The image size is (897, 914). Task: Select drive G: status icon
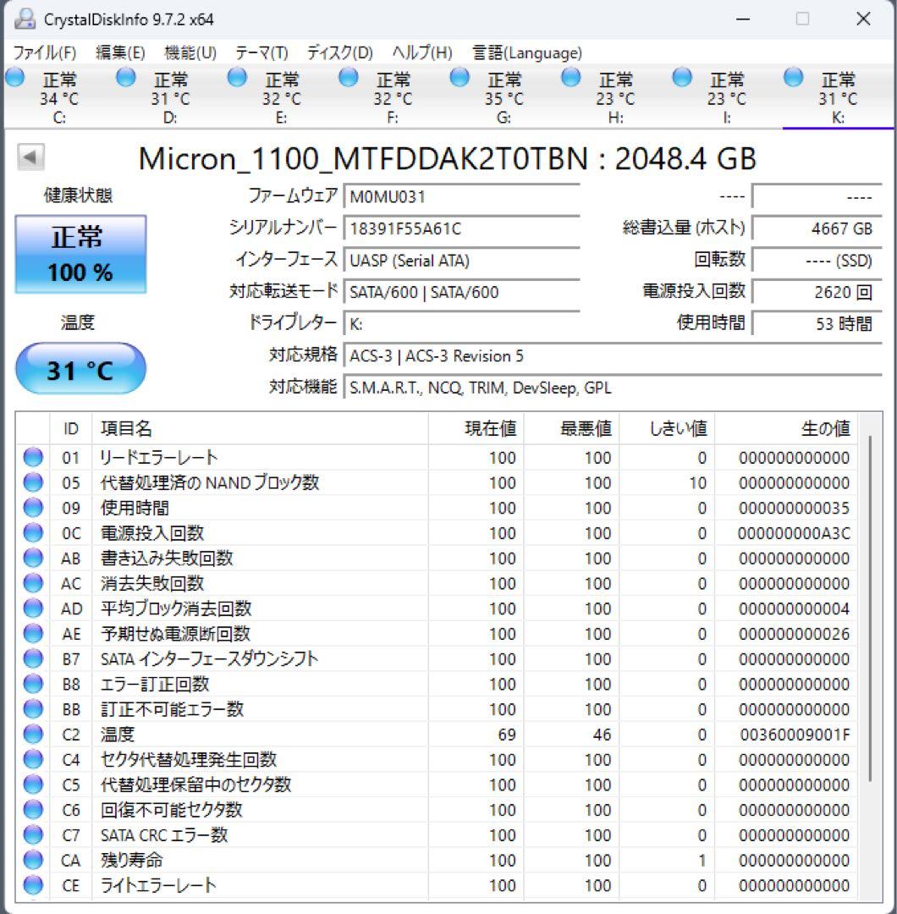pyautogui.click(x=460, y=78)
